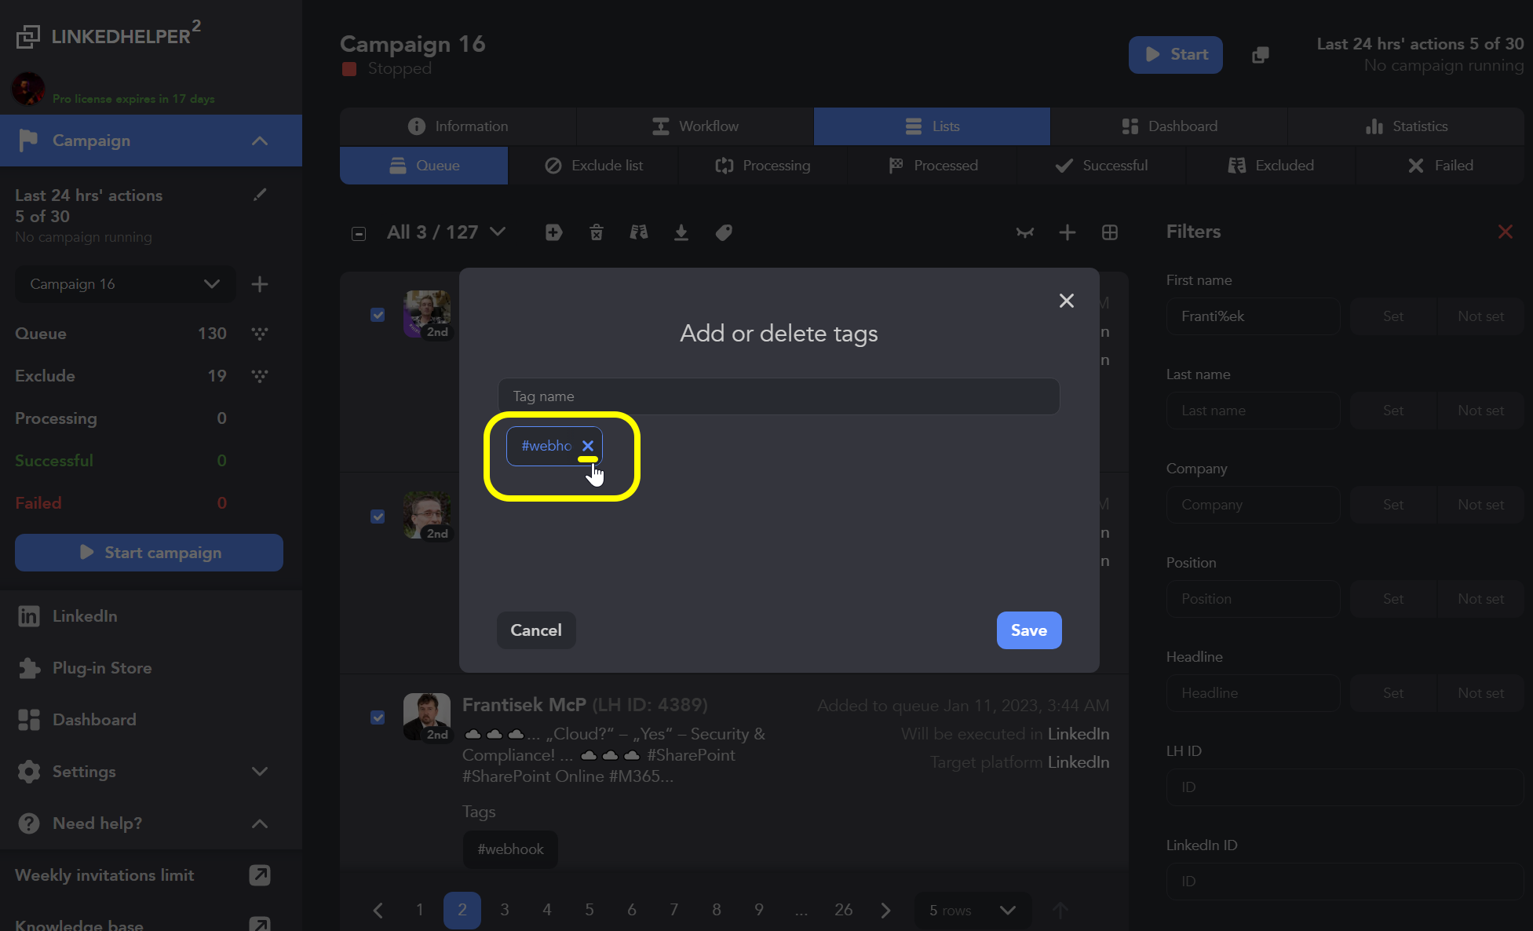
Task: Toggle Set for the Last name filter
Action: point(1393,411)
